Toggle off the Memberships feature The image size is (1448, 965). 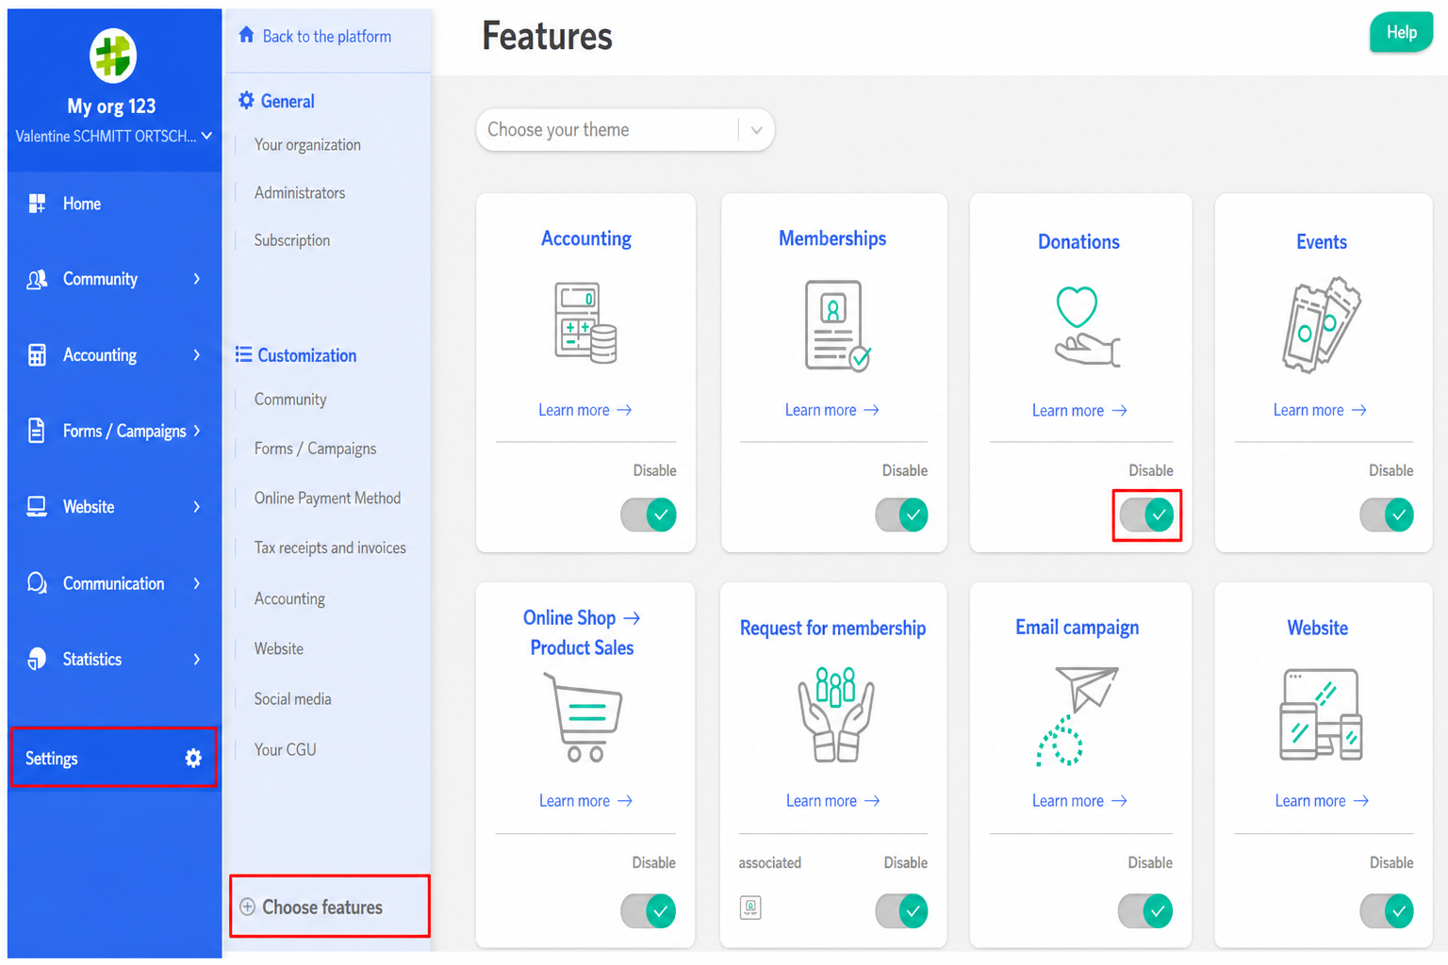[x=902, y=515]
